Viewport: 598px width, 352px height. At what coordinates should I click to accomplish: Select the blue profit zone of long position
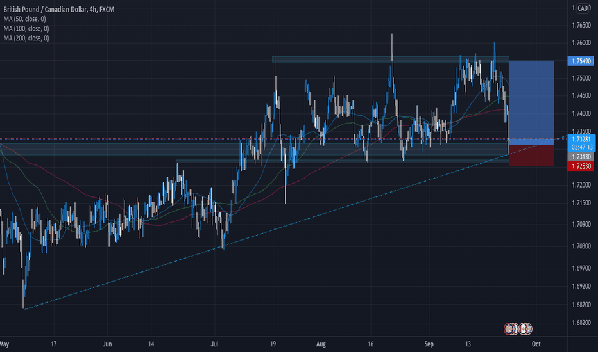(531, 103)
